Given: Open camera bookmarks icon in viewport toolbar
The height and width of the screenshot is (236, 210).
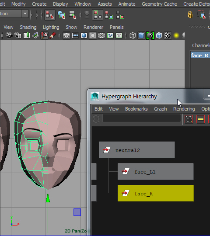Looking at the screenshot, I should coord(27,35).
